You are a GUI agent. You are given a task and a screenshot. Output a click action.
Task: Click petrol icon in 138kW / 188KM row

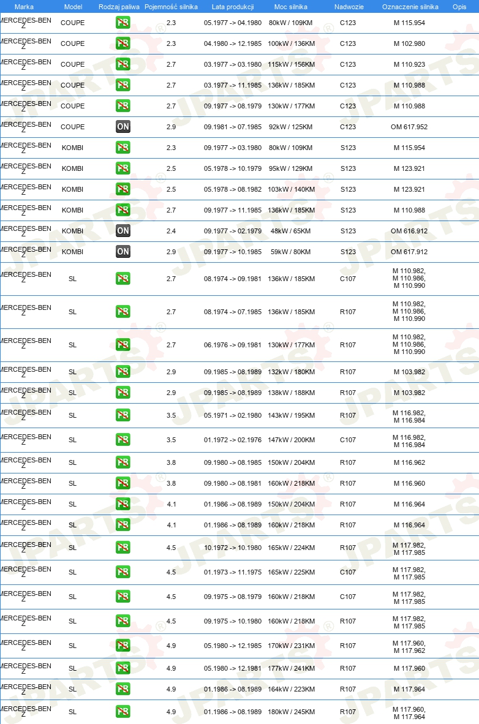pos(123,392)
